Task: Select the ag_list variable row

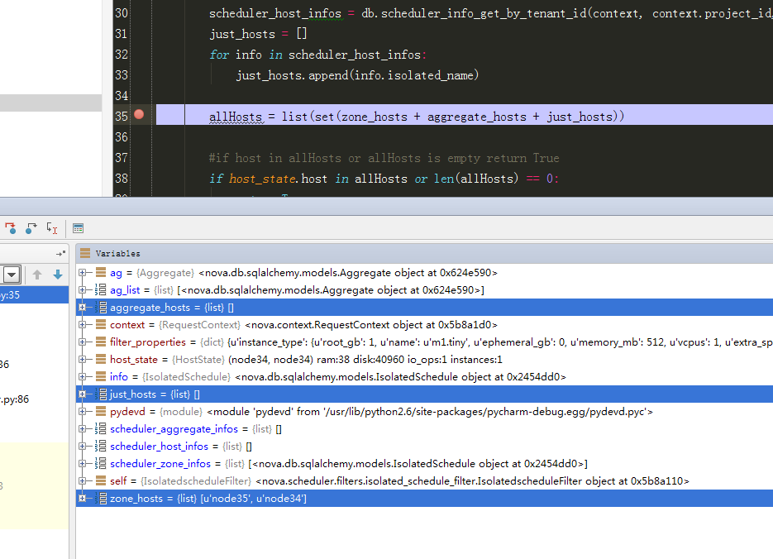Action: tap(424, 290)
